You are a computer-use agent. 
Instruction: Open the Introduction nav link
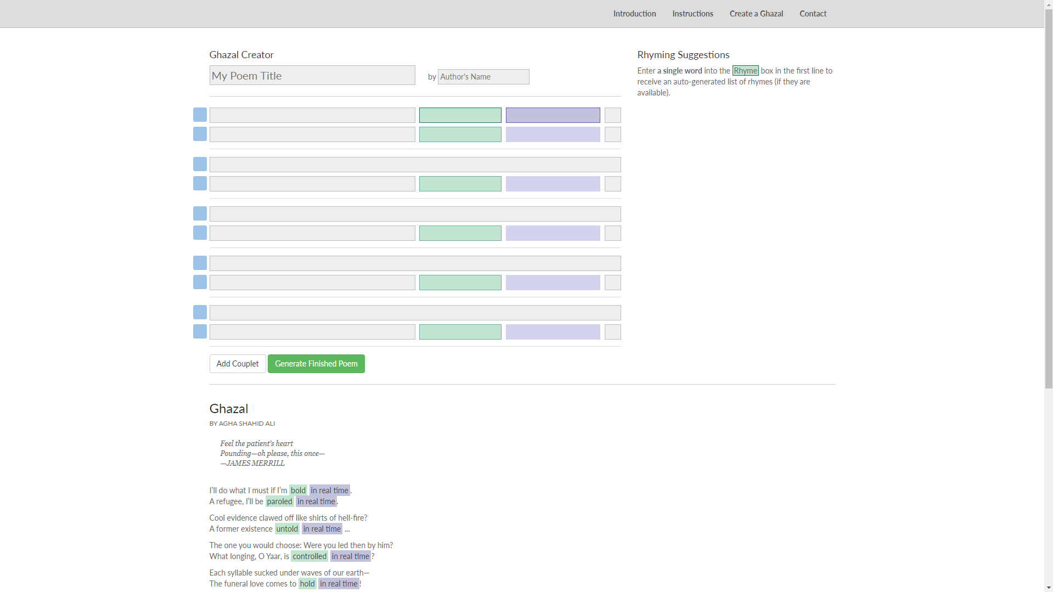(634, 14)
